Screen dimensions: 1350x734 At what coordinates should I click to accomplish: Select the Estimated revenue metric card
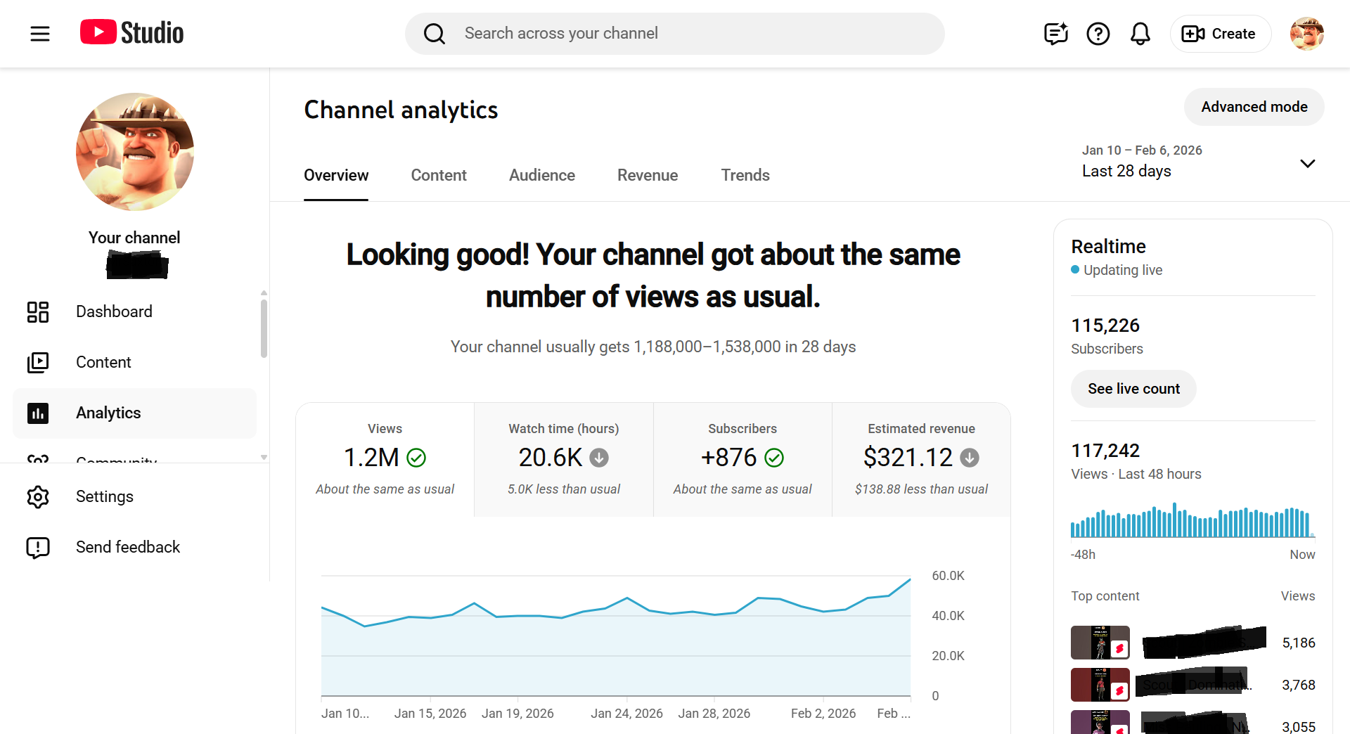tap(920, 459)
